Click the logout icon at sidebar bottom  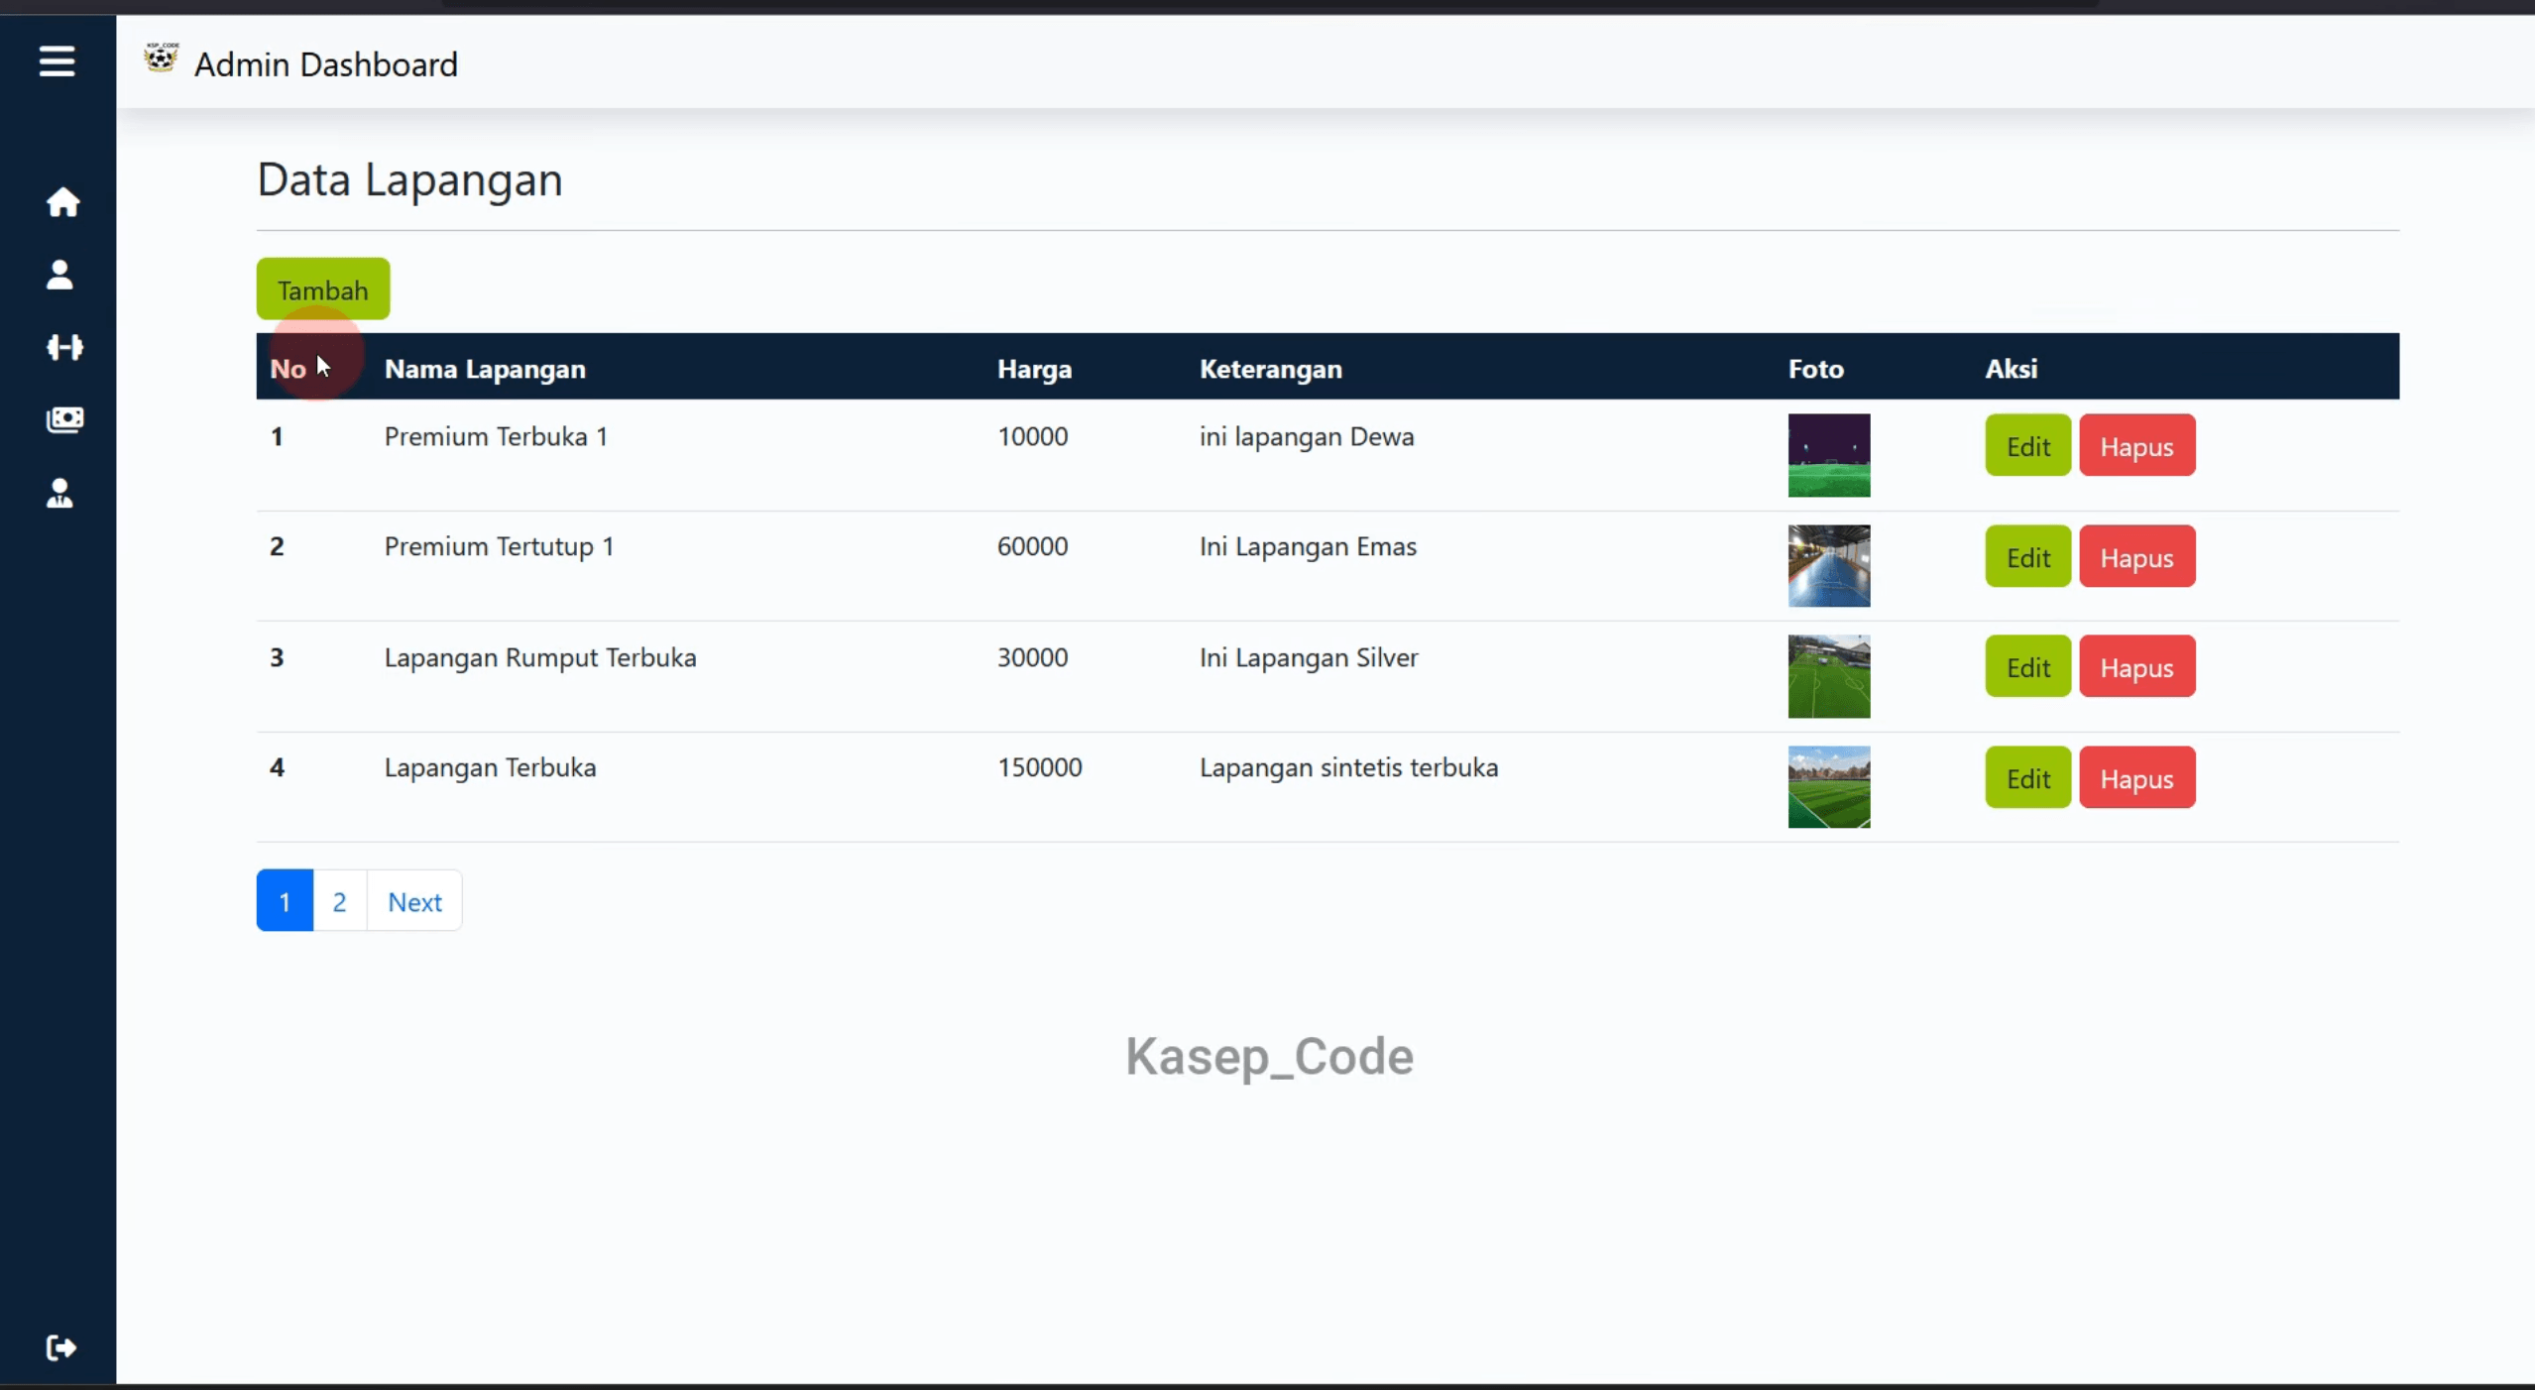click(60, 1347)
